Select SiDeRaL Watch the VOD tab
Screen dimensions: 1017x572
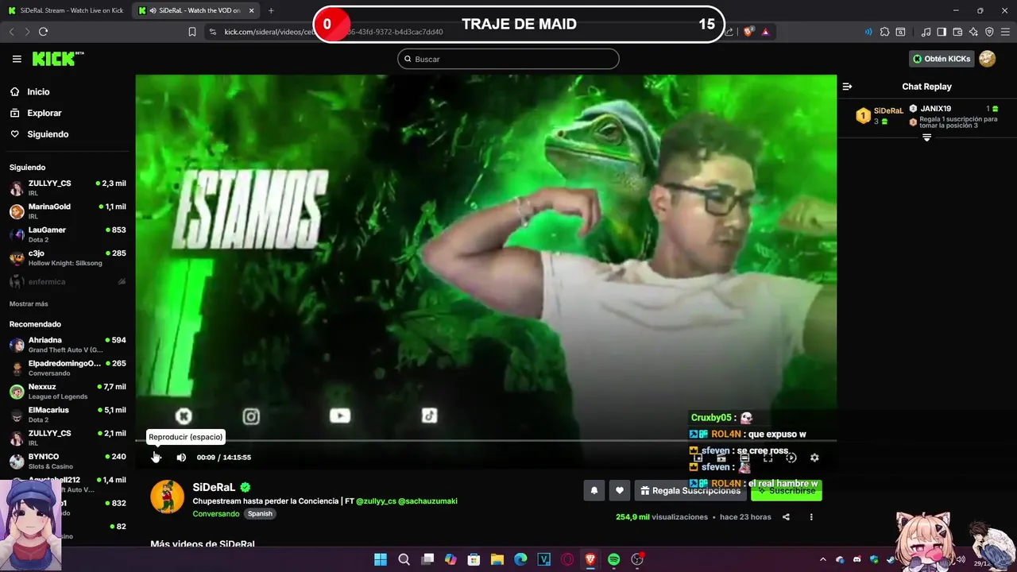(x=195, y=10)
